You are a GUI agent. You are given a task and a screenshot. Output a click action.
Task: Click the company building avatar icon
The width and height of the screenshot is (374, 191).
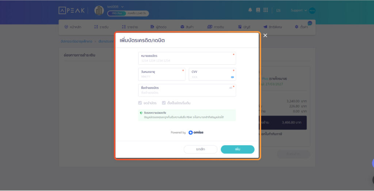pyautogui.click(x=99, y=11)
